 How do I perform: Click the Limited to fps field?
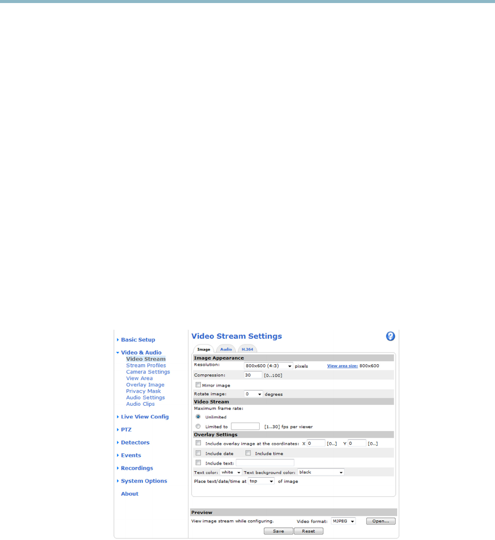click(245, 427)
